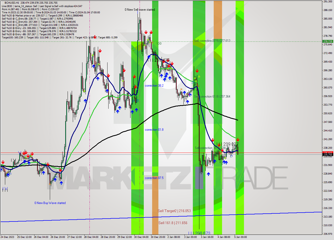Viewport: 334px width, 240px height.
Task: Click the green '100' level label
Action: click(159, 44)
